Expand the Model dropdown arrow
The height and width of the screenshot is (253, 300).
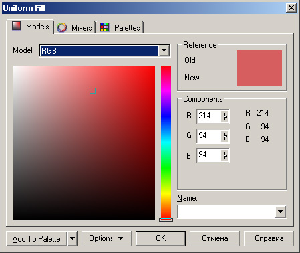(x=164, y=50)
